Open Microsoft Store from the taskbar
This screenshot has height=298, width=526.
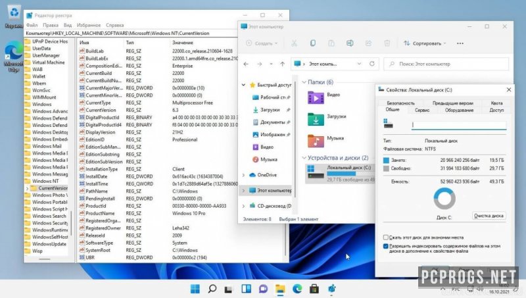(x=314, y=289)
